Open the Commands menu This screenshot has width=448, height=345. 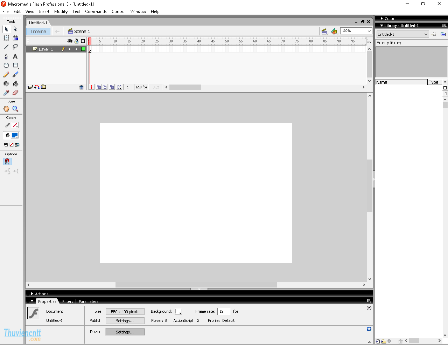point(96,12)
